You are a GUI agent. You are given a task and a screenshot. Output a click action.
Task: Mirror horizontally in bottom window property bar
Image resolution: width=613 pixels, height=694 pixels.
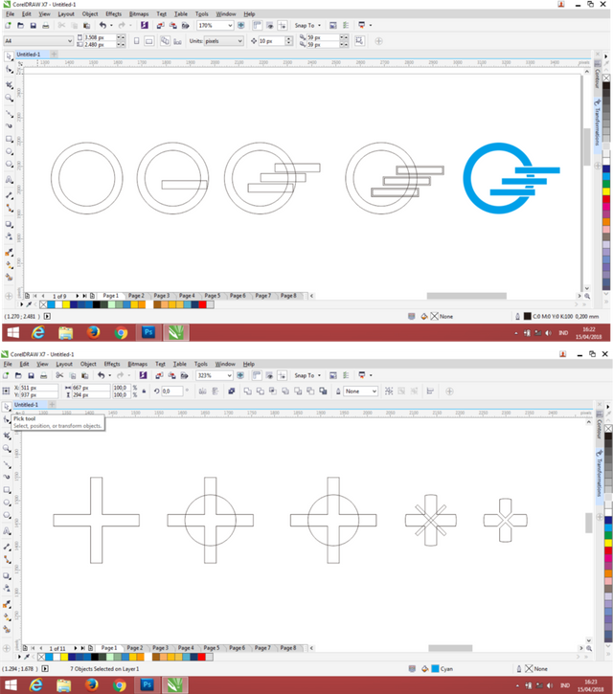coord(202,392)
